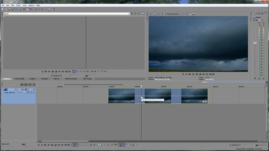Open the Preview (Auto) quality dropdown
This screenshot has width=269, height=151.
(x=174, y=14)
